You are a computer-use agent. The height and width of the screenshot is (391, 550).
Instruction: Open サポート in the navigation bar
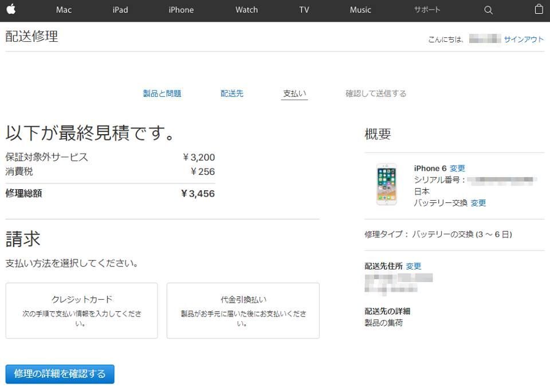427,10
